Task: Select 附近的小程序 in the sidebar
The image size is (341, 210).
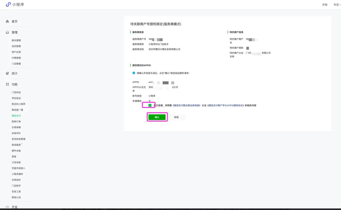Action: pos(18,104)
